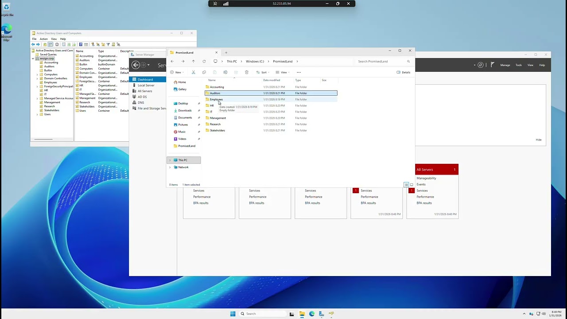Screen dimensions: 567x319
Task: Open the Manage menu in Server Manager
Action: [505, 65]
